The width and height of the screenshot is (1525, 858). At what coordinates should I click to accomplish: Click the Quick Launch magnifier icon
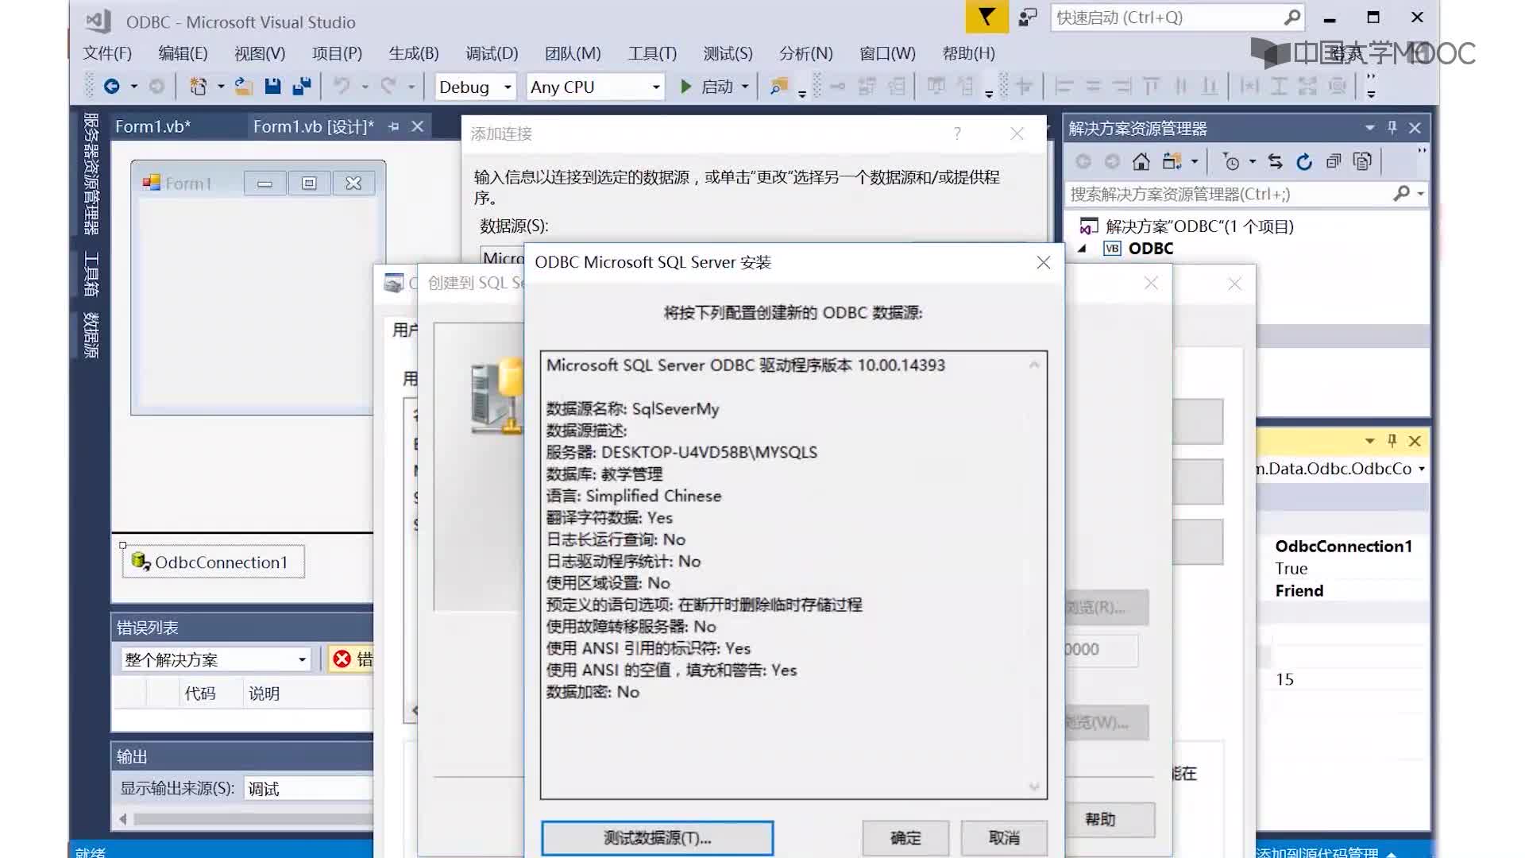click(x=1292, y=17)
